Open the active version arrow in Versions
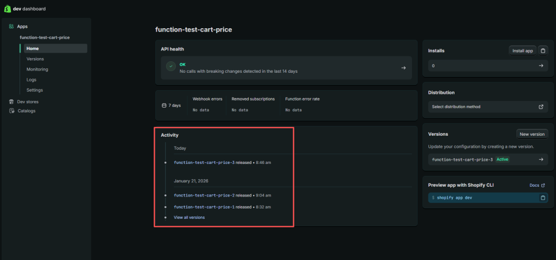This screenshot has height=260, width=556. pyautogui.click(x=541, y=160)
